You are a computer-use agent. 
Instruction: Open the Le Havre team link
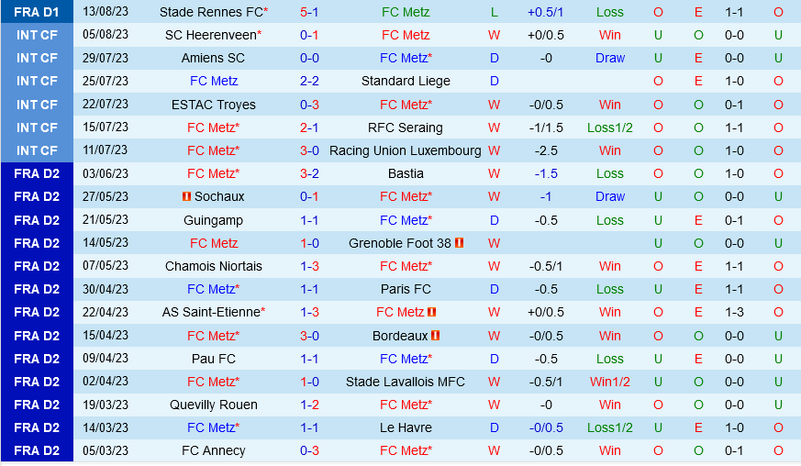click(x=405, y=427)
